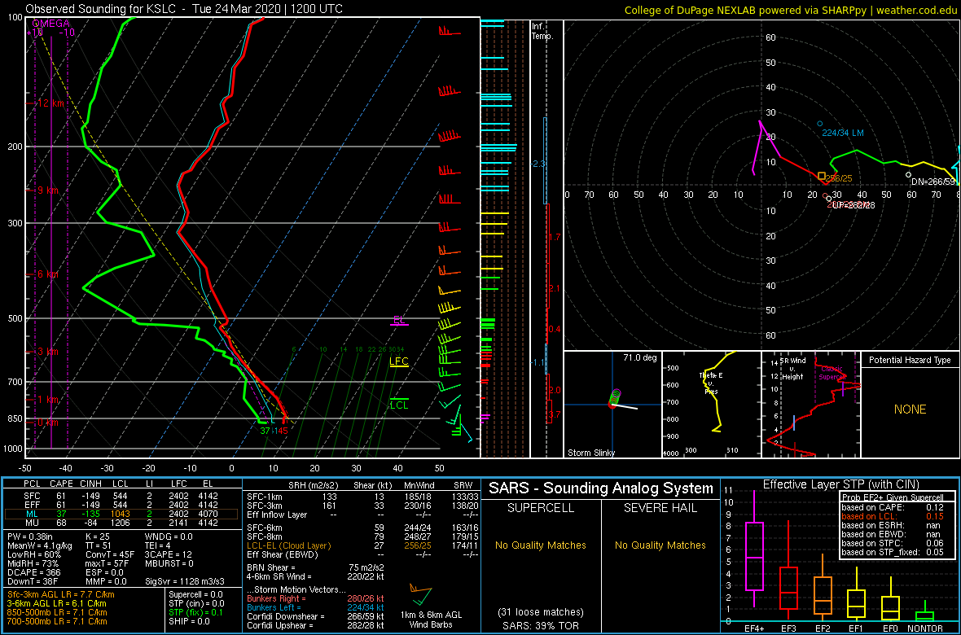Click 'Corfidi Downshear = 266/59 kt' vector

click(x=315, y=616)
